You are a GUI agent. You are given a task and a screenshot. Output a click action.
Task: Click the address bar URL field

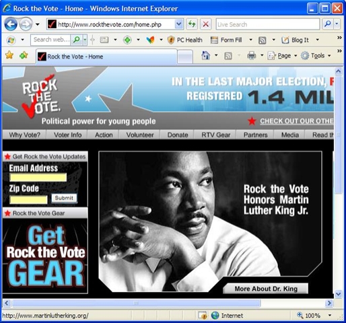point(112,24)
